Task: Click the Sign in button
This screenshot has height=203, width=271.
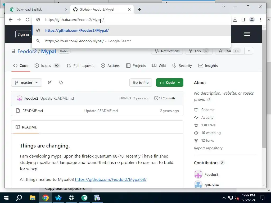Action: point(23,34)
